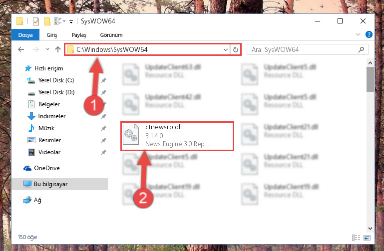384x251 pixels.
Task: Open the Help question mark icon
Action: 369,34
